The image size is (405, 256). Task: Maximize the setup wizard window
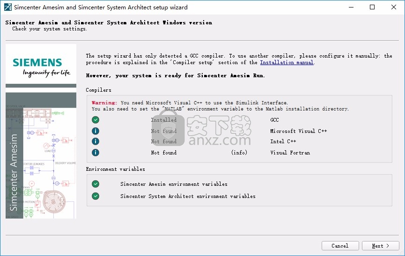372,7
